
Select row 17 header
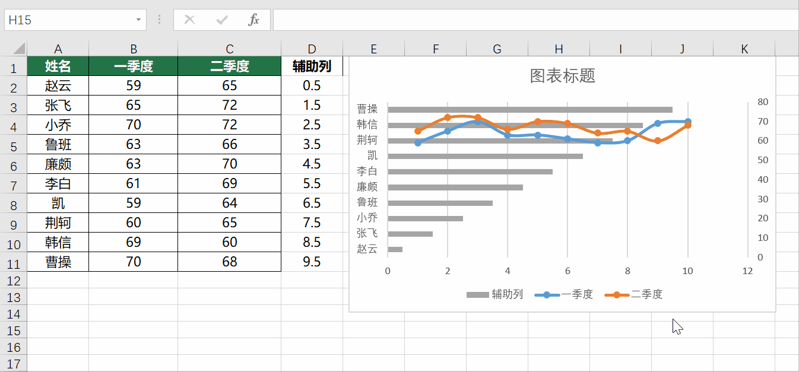coord(14,364)
